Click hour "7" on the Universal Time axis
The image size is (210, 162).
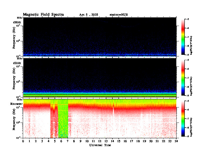[x=68, y=141]
